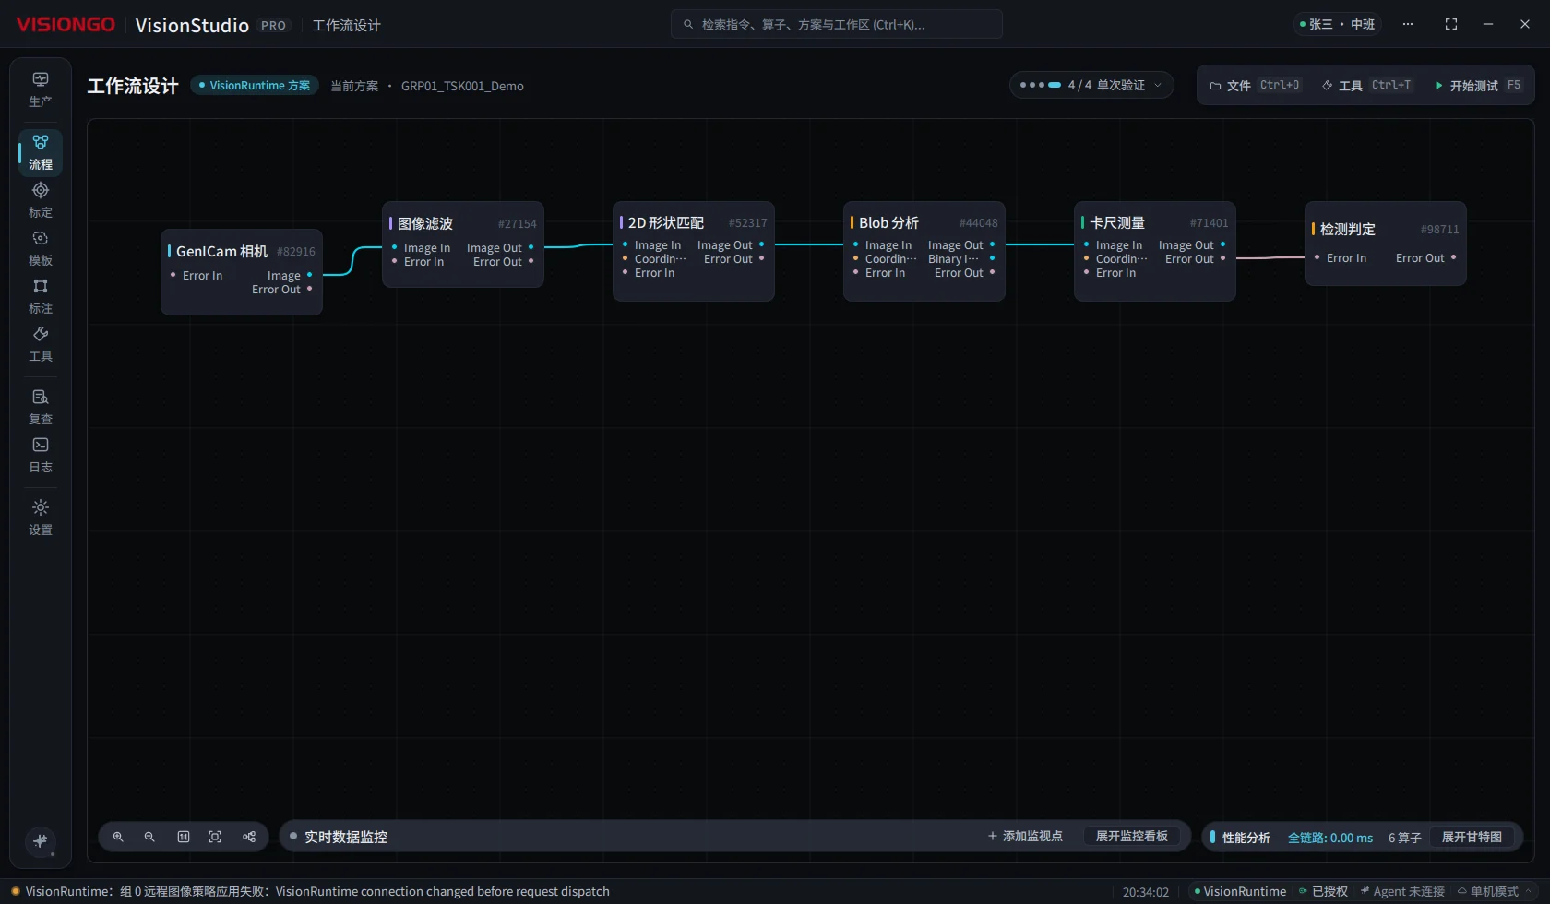Select the Blob 分析 node
This screenshot has height=904, width=1550.
[924, 251]
